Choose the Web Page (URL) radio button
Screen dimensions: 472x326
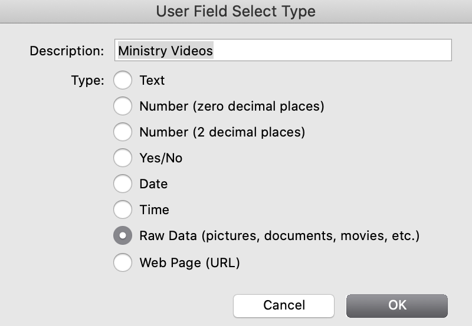(123, 262)
